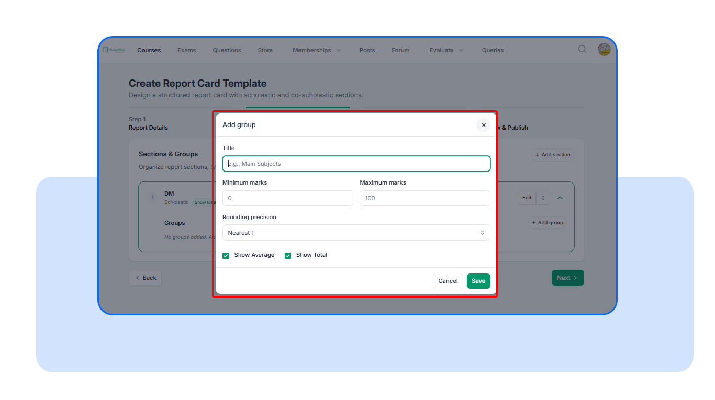Open the user profile avatar
The height and width of the screenshot is (400, 715).
[x=604, y=50]
